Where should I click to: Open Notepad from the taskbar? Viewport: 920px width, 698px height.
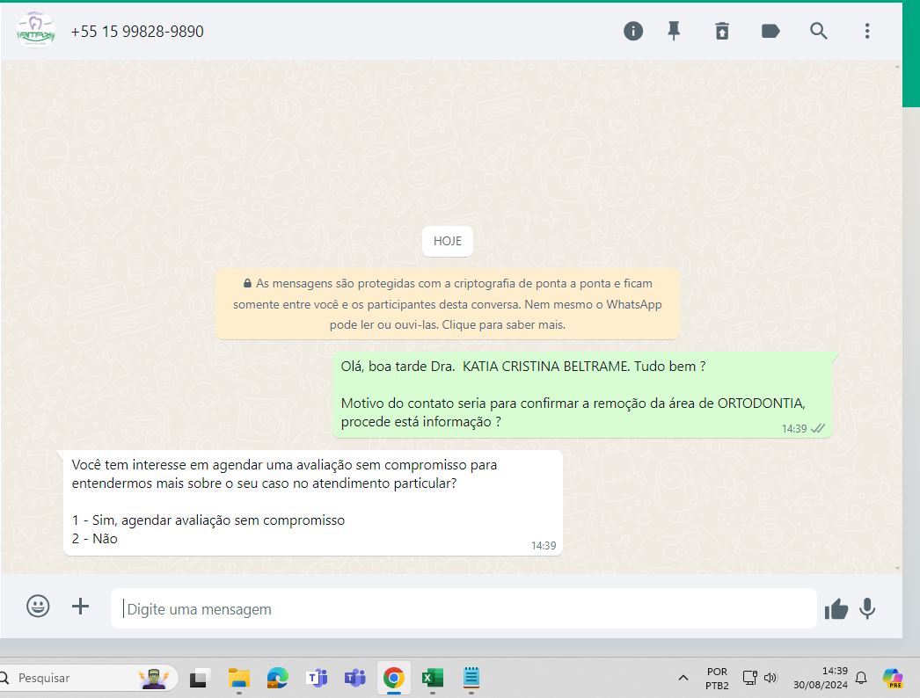coord(471,678)
